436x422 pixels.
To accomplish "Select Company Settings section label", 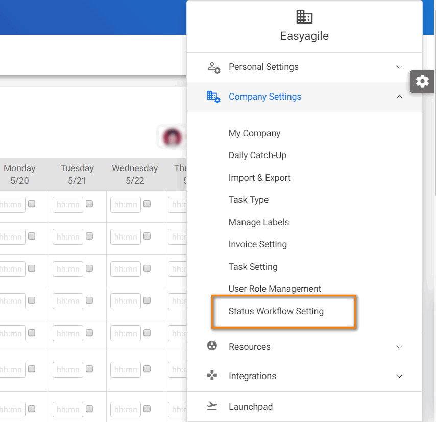I will (x=264, y=97).
